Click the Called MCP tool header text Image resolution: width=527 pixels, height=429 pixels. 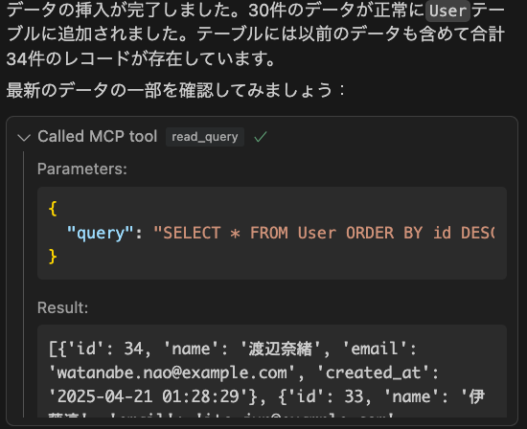pos(98,136)
